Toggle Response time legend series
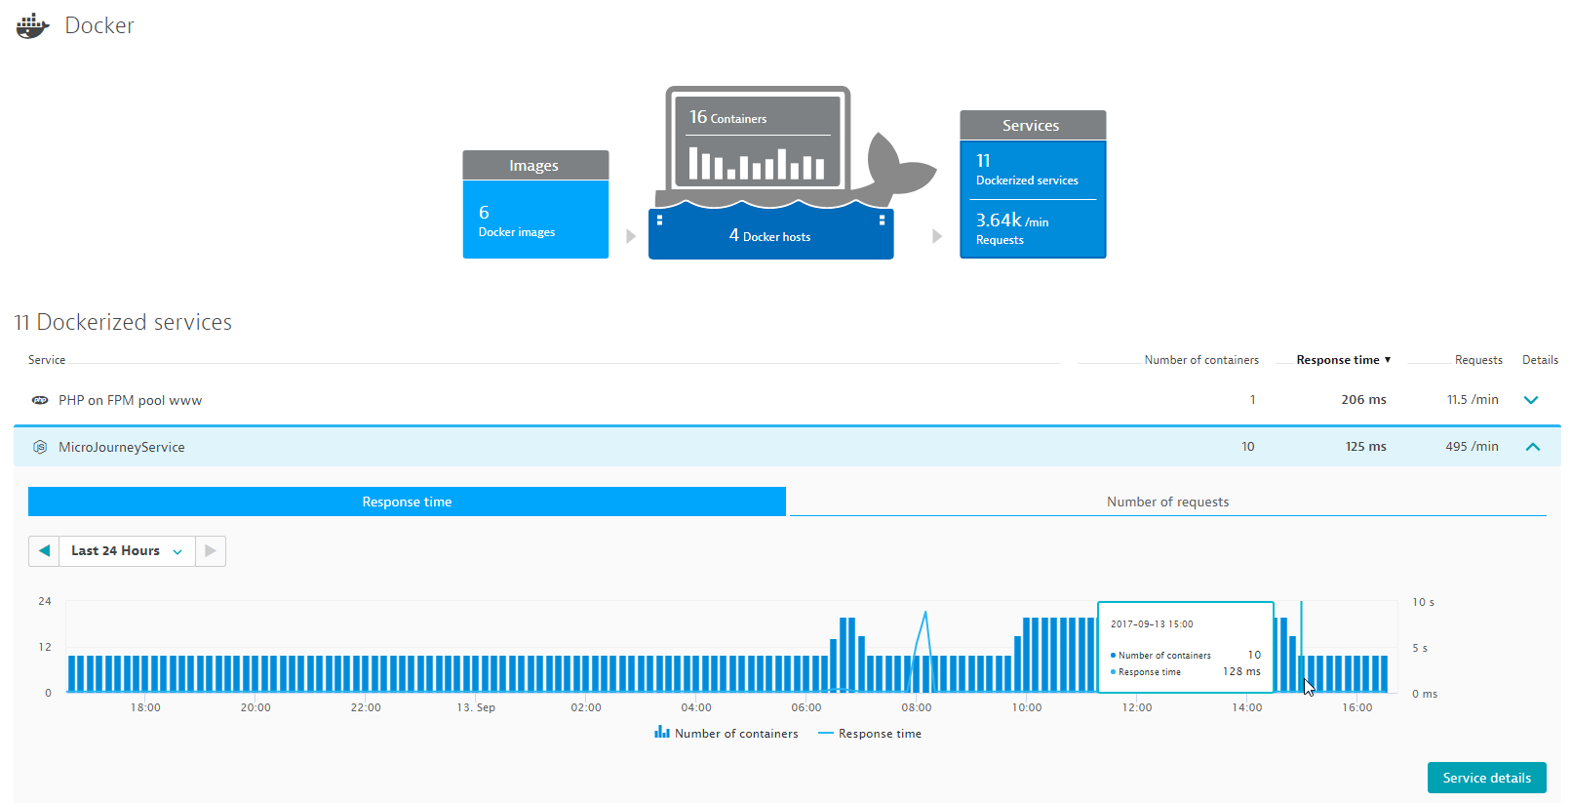Screen dimensions: 1572x803 870,734
